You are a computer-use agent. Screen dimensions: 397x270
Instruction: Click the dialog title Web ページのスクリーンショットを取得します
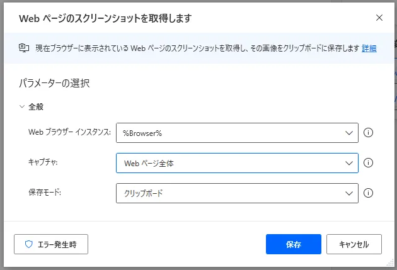[x=105, y=18]
